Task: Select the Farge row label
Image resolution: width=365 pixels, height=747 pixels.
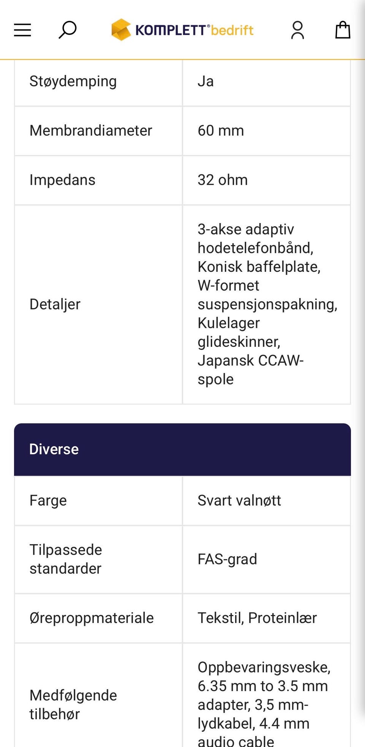Action: click(48, 501)
